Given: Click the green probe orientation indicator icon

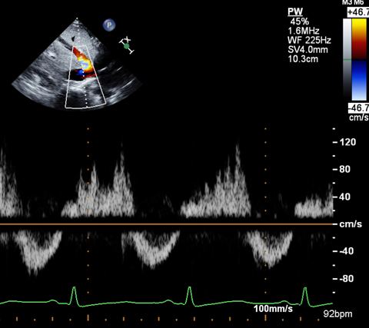Looking at the screenshot, I should coord(127,46).
